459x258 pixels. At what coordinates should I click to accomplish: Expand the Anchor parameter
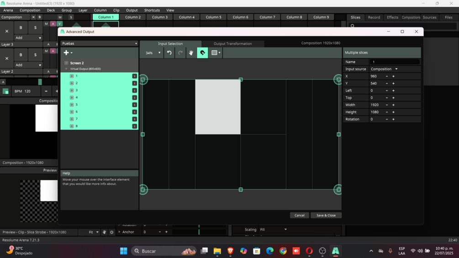click(119, 232)
